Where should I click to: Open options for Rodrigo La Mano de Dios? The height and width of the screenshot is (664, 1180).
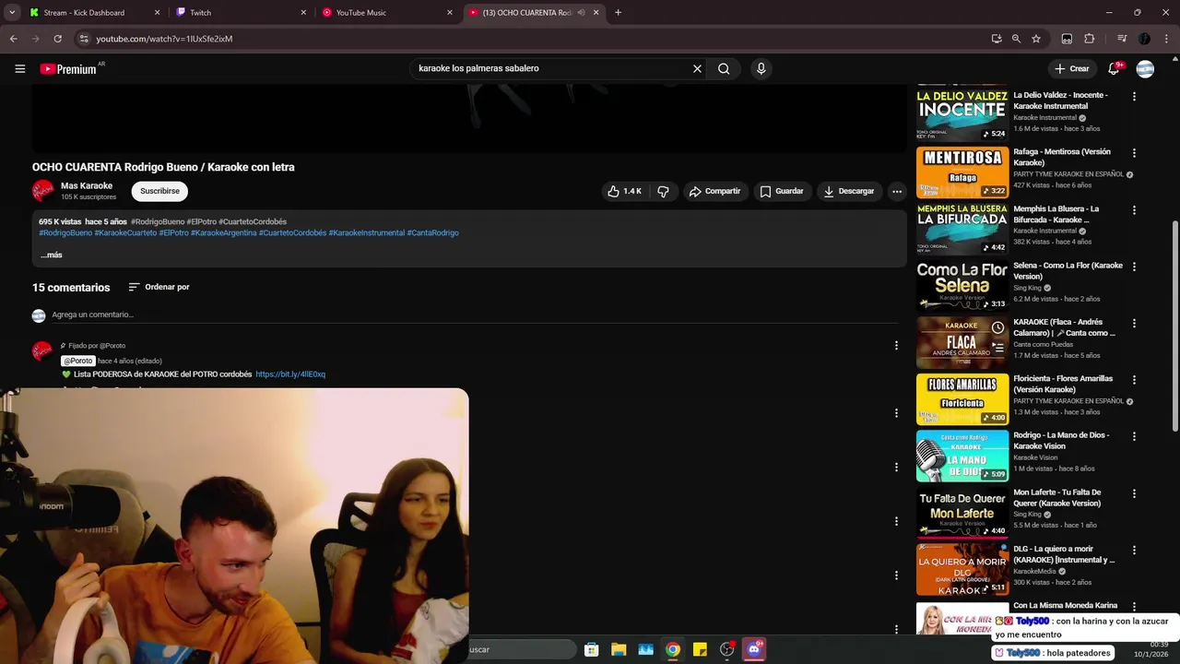[1134, 436]
